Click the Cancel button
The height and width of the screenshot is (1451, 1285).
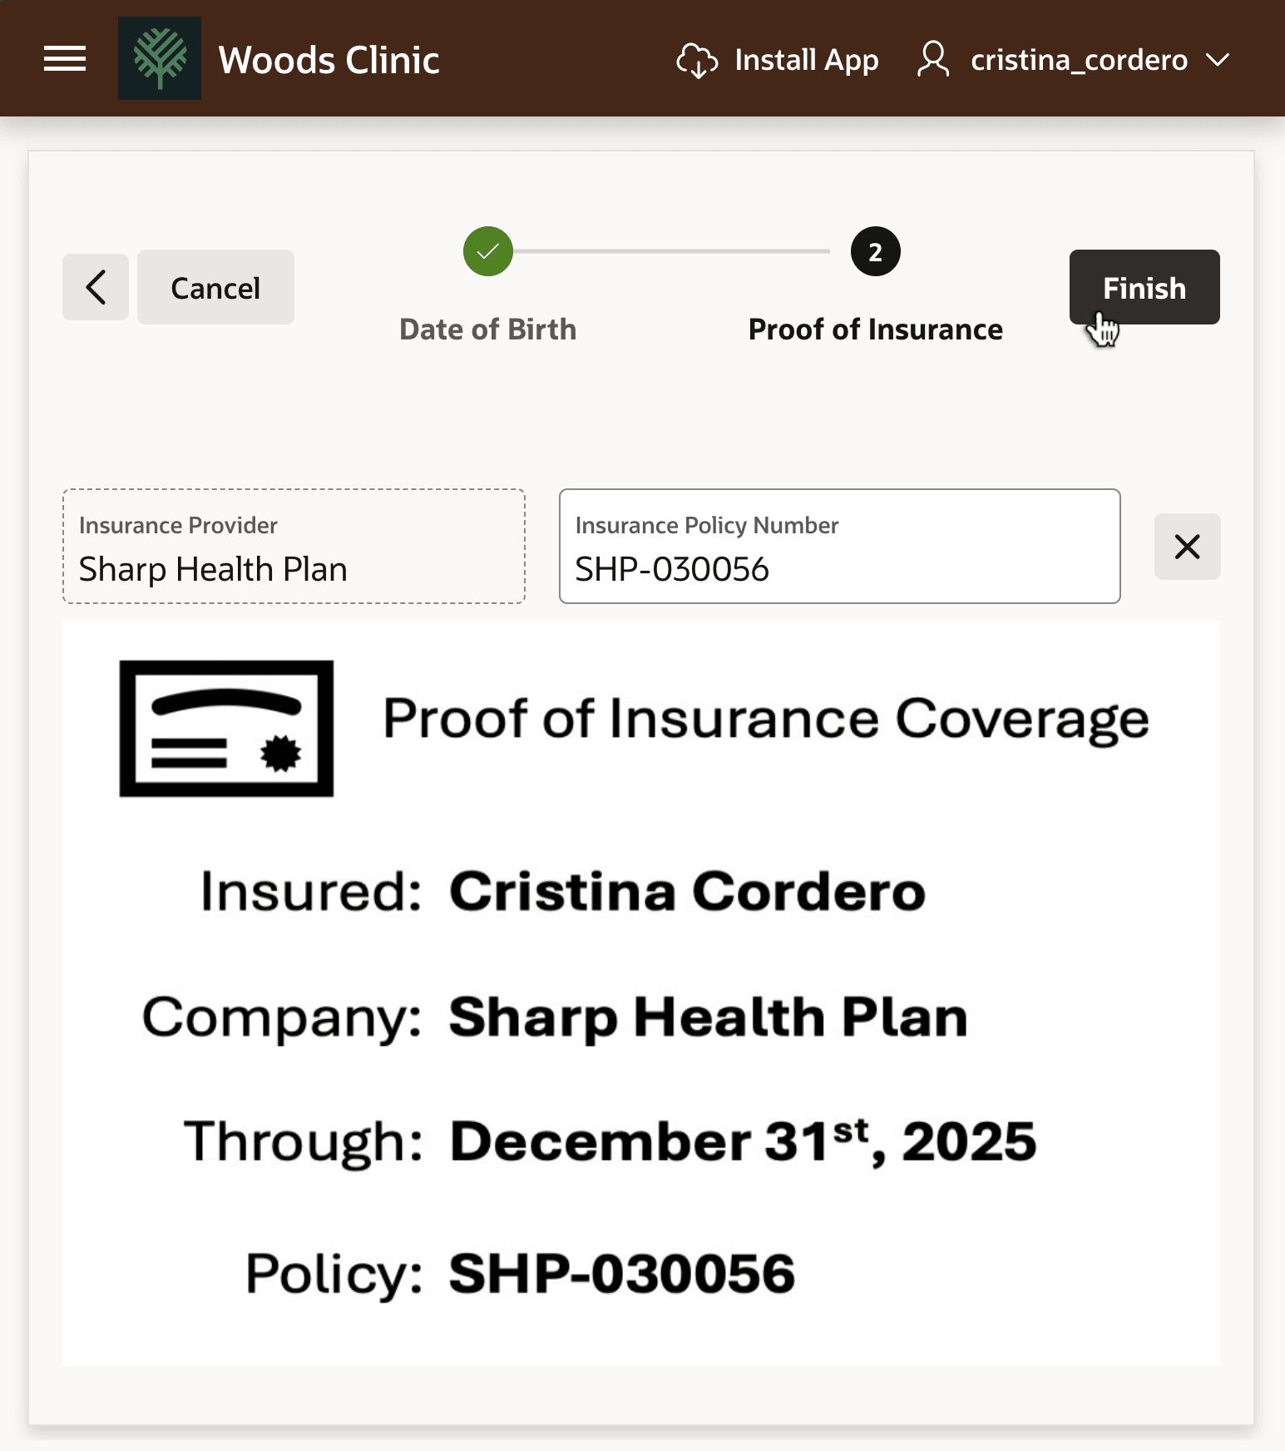[215, 287]
